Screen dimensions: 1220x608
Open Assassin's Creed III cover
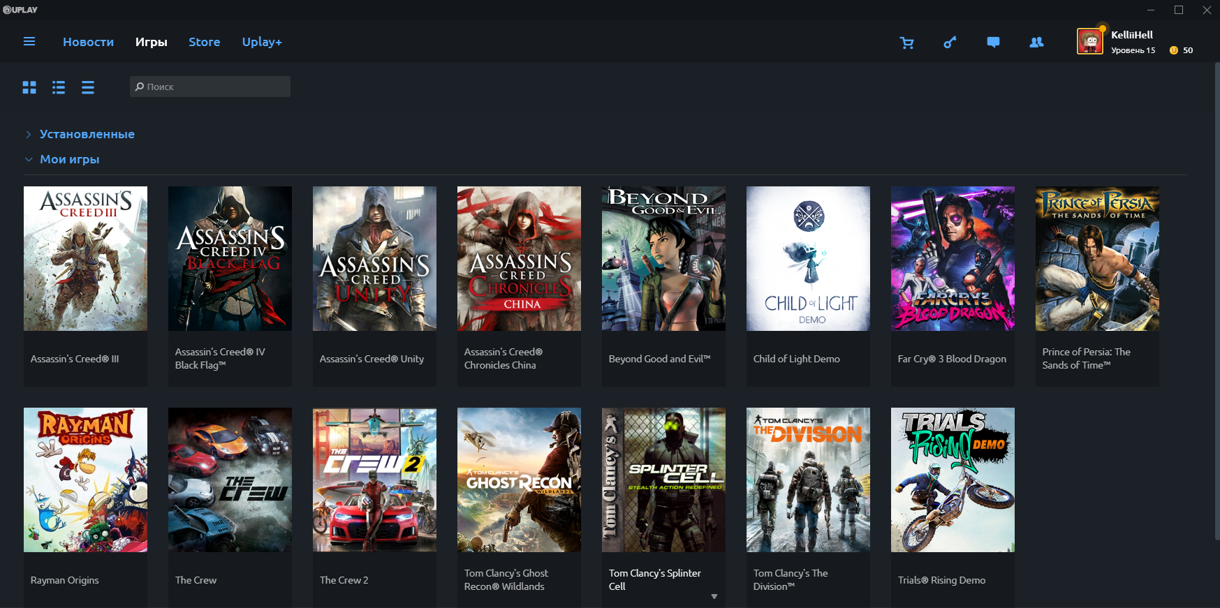point(85,258)
